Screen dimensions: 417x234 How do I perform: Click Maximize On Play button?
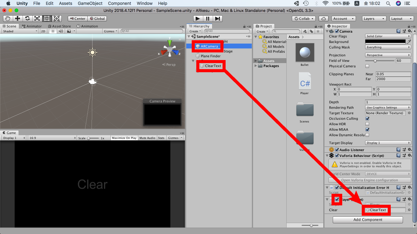(x=124, y=138)
